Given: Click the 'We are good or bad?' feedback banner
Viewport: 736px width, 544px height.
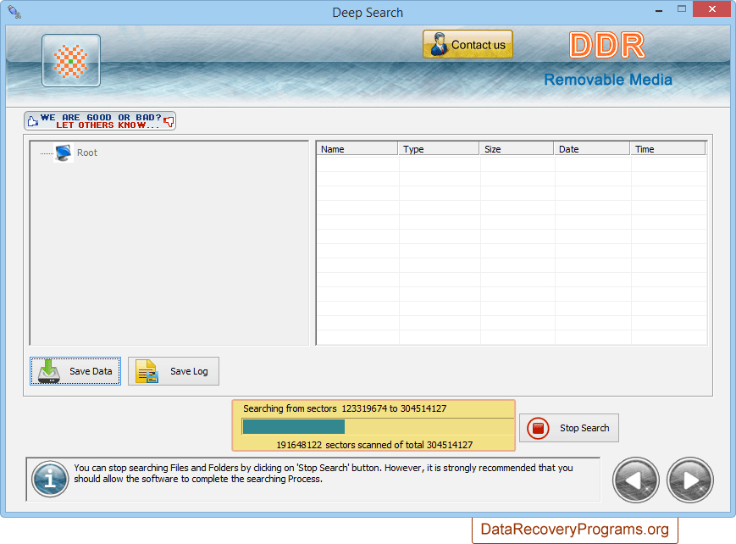Looking at the screenshot, I should [100, 120].
